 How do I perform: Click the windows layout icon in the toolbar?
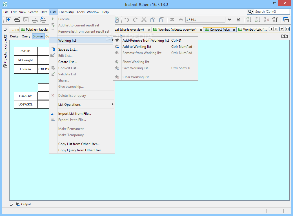pos(286,20)
